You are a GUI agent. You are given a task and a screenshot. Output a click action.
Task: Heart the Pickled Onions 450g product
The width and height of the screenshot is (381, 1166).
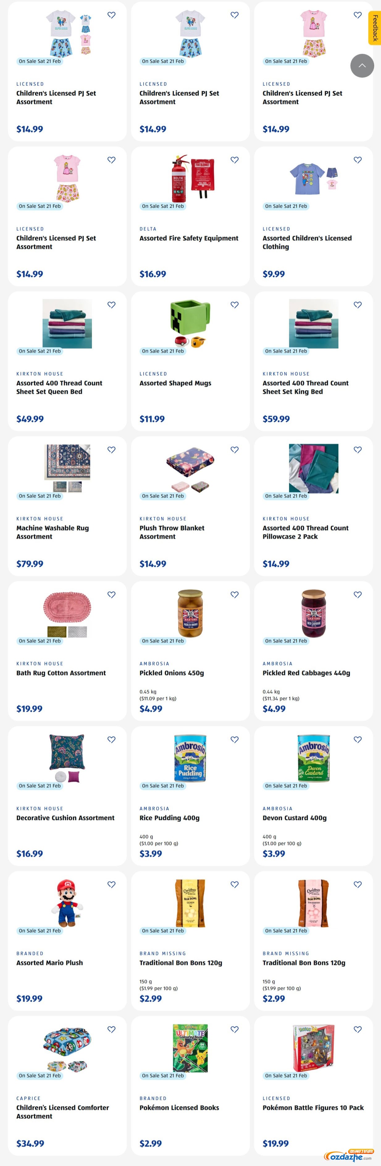click(x=235, y=594)
